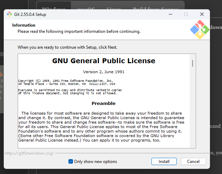Click 'Everyone is permitted to copy' line

coord(70,90)
